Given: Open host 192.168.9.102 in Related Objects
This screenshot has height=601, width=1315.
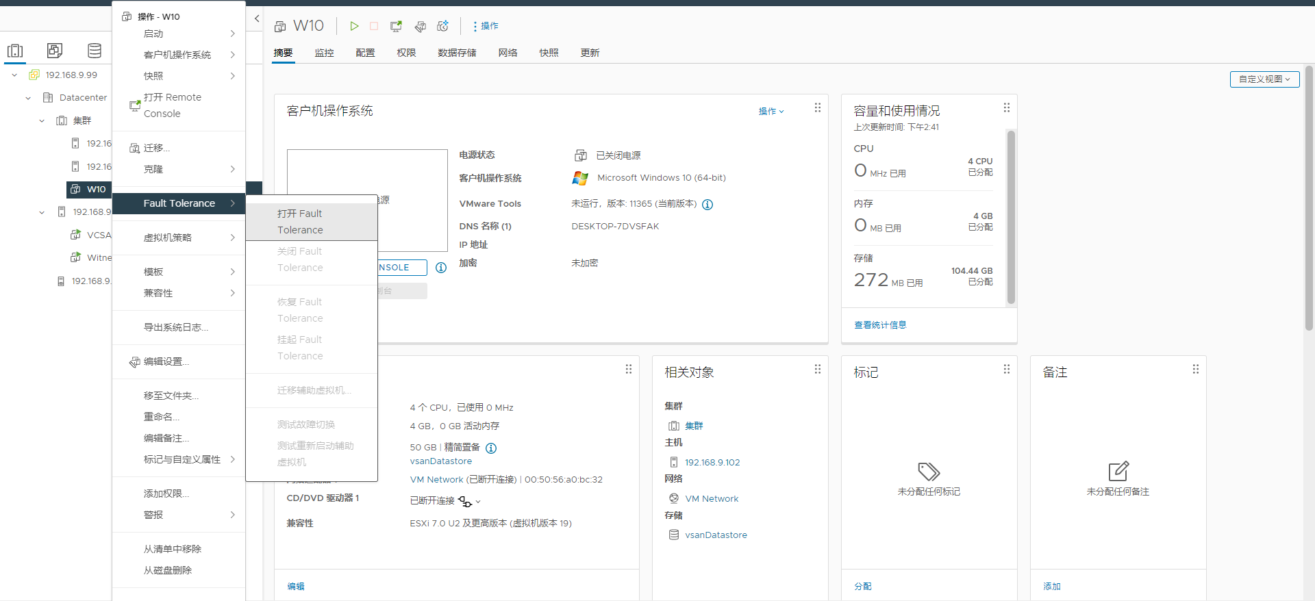Looking at the screenshot, I should pos(712,463).
